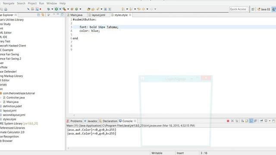The width and height of the screenshot is (276, 155).
Task: Click Remove All Terminated Launches icon
Action: point(237,121)
